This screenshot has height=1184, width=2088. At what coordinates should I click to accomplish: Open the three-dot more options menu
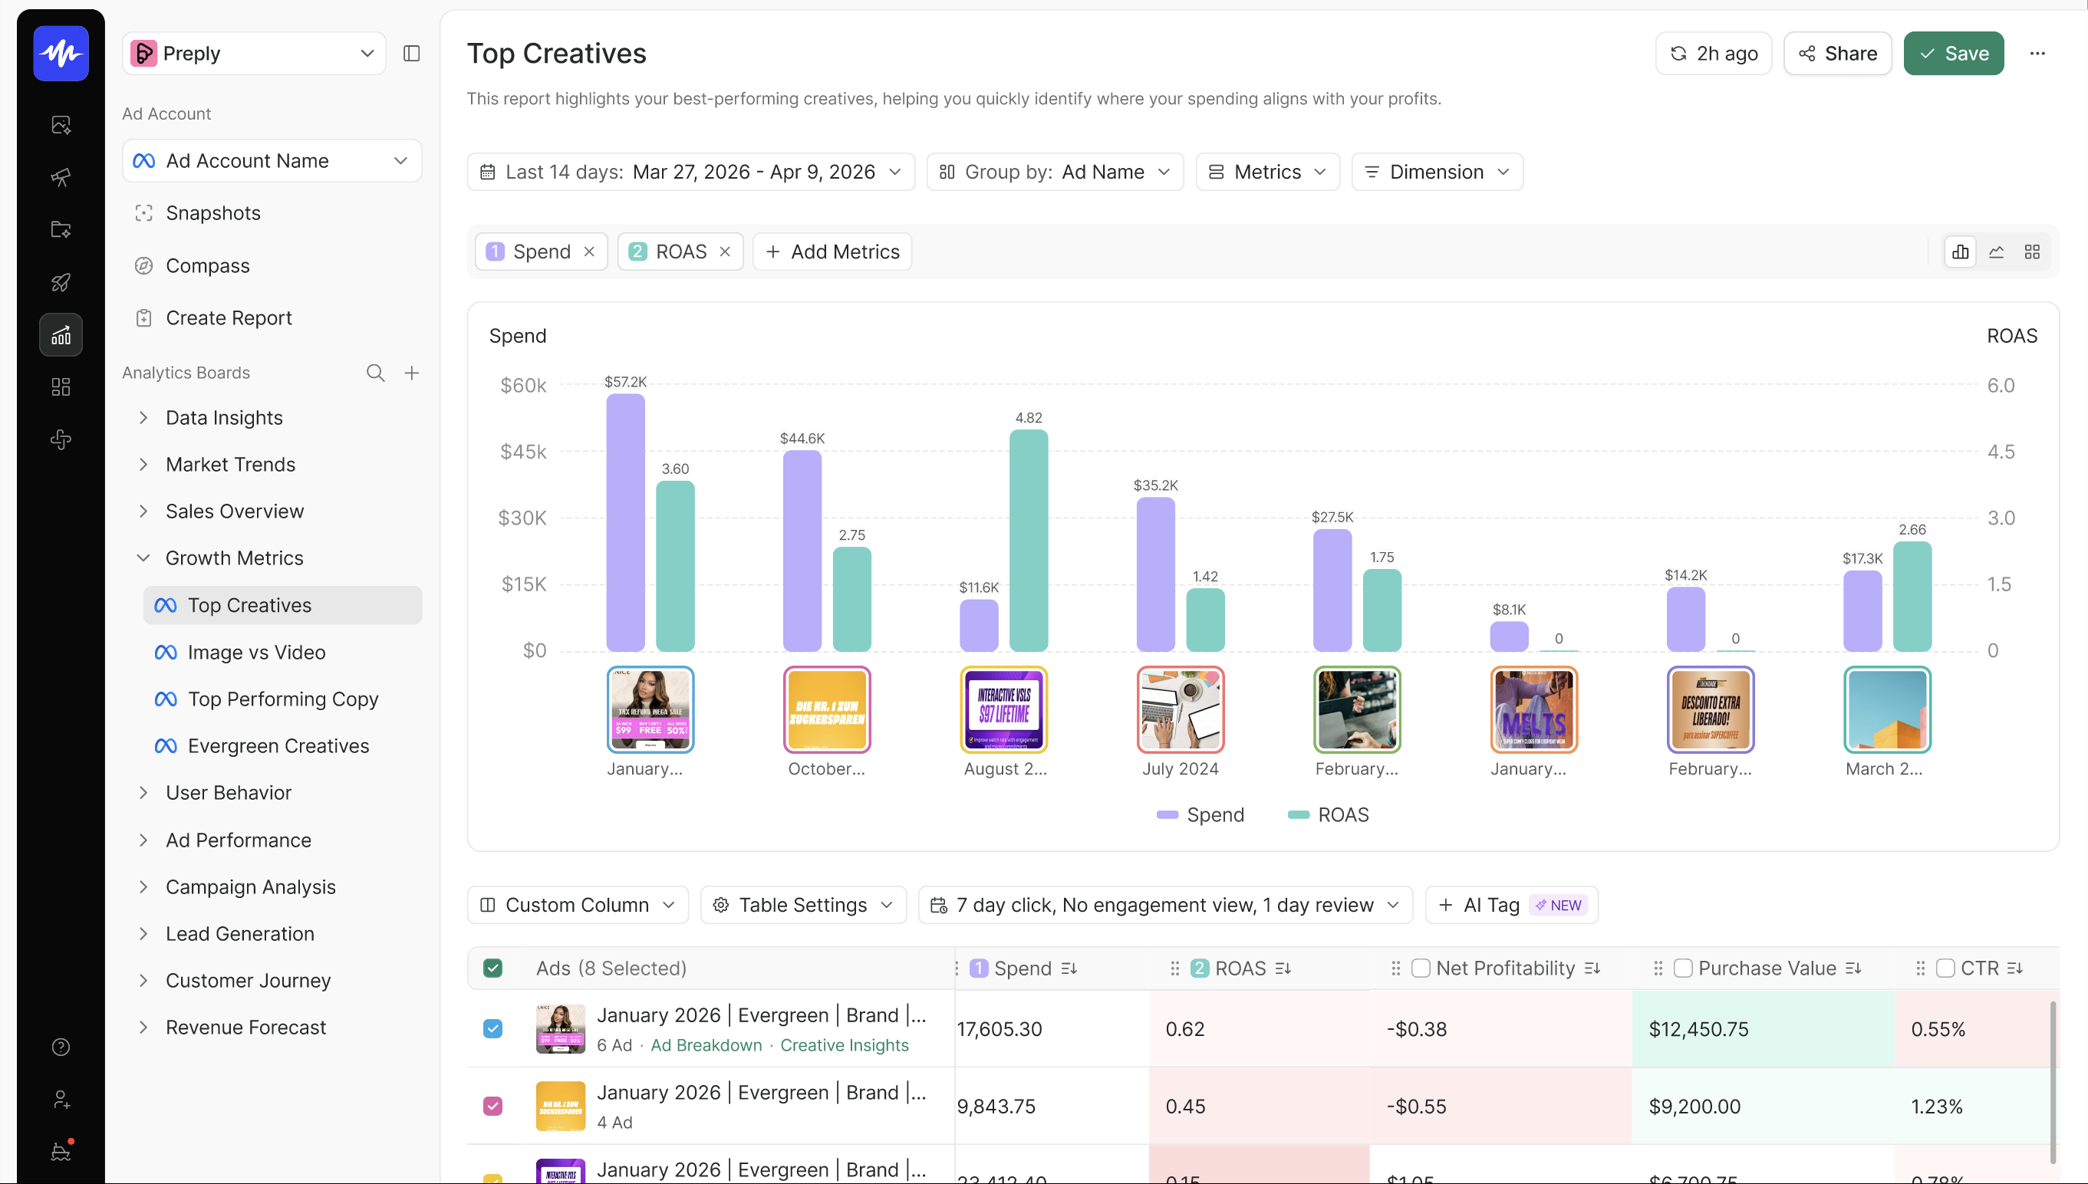click(2037, 54)
